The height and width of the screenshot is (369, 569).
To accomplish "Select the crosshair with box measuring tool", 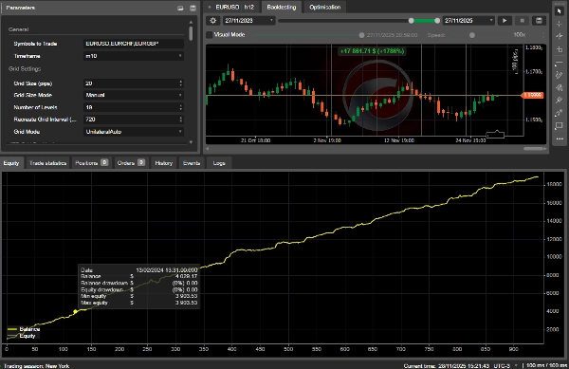I will coord(559,49).
